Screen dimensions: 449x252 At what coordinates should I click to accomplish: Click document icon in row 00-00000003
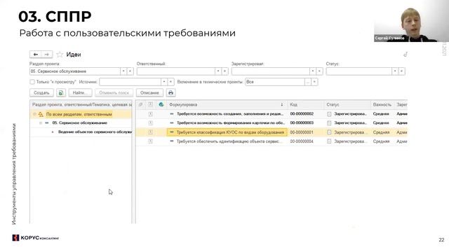click(x=150, y=123)
